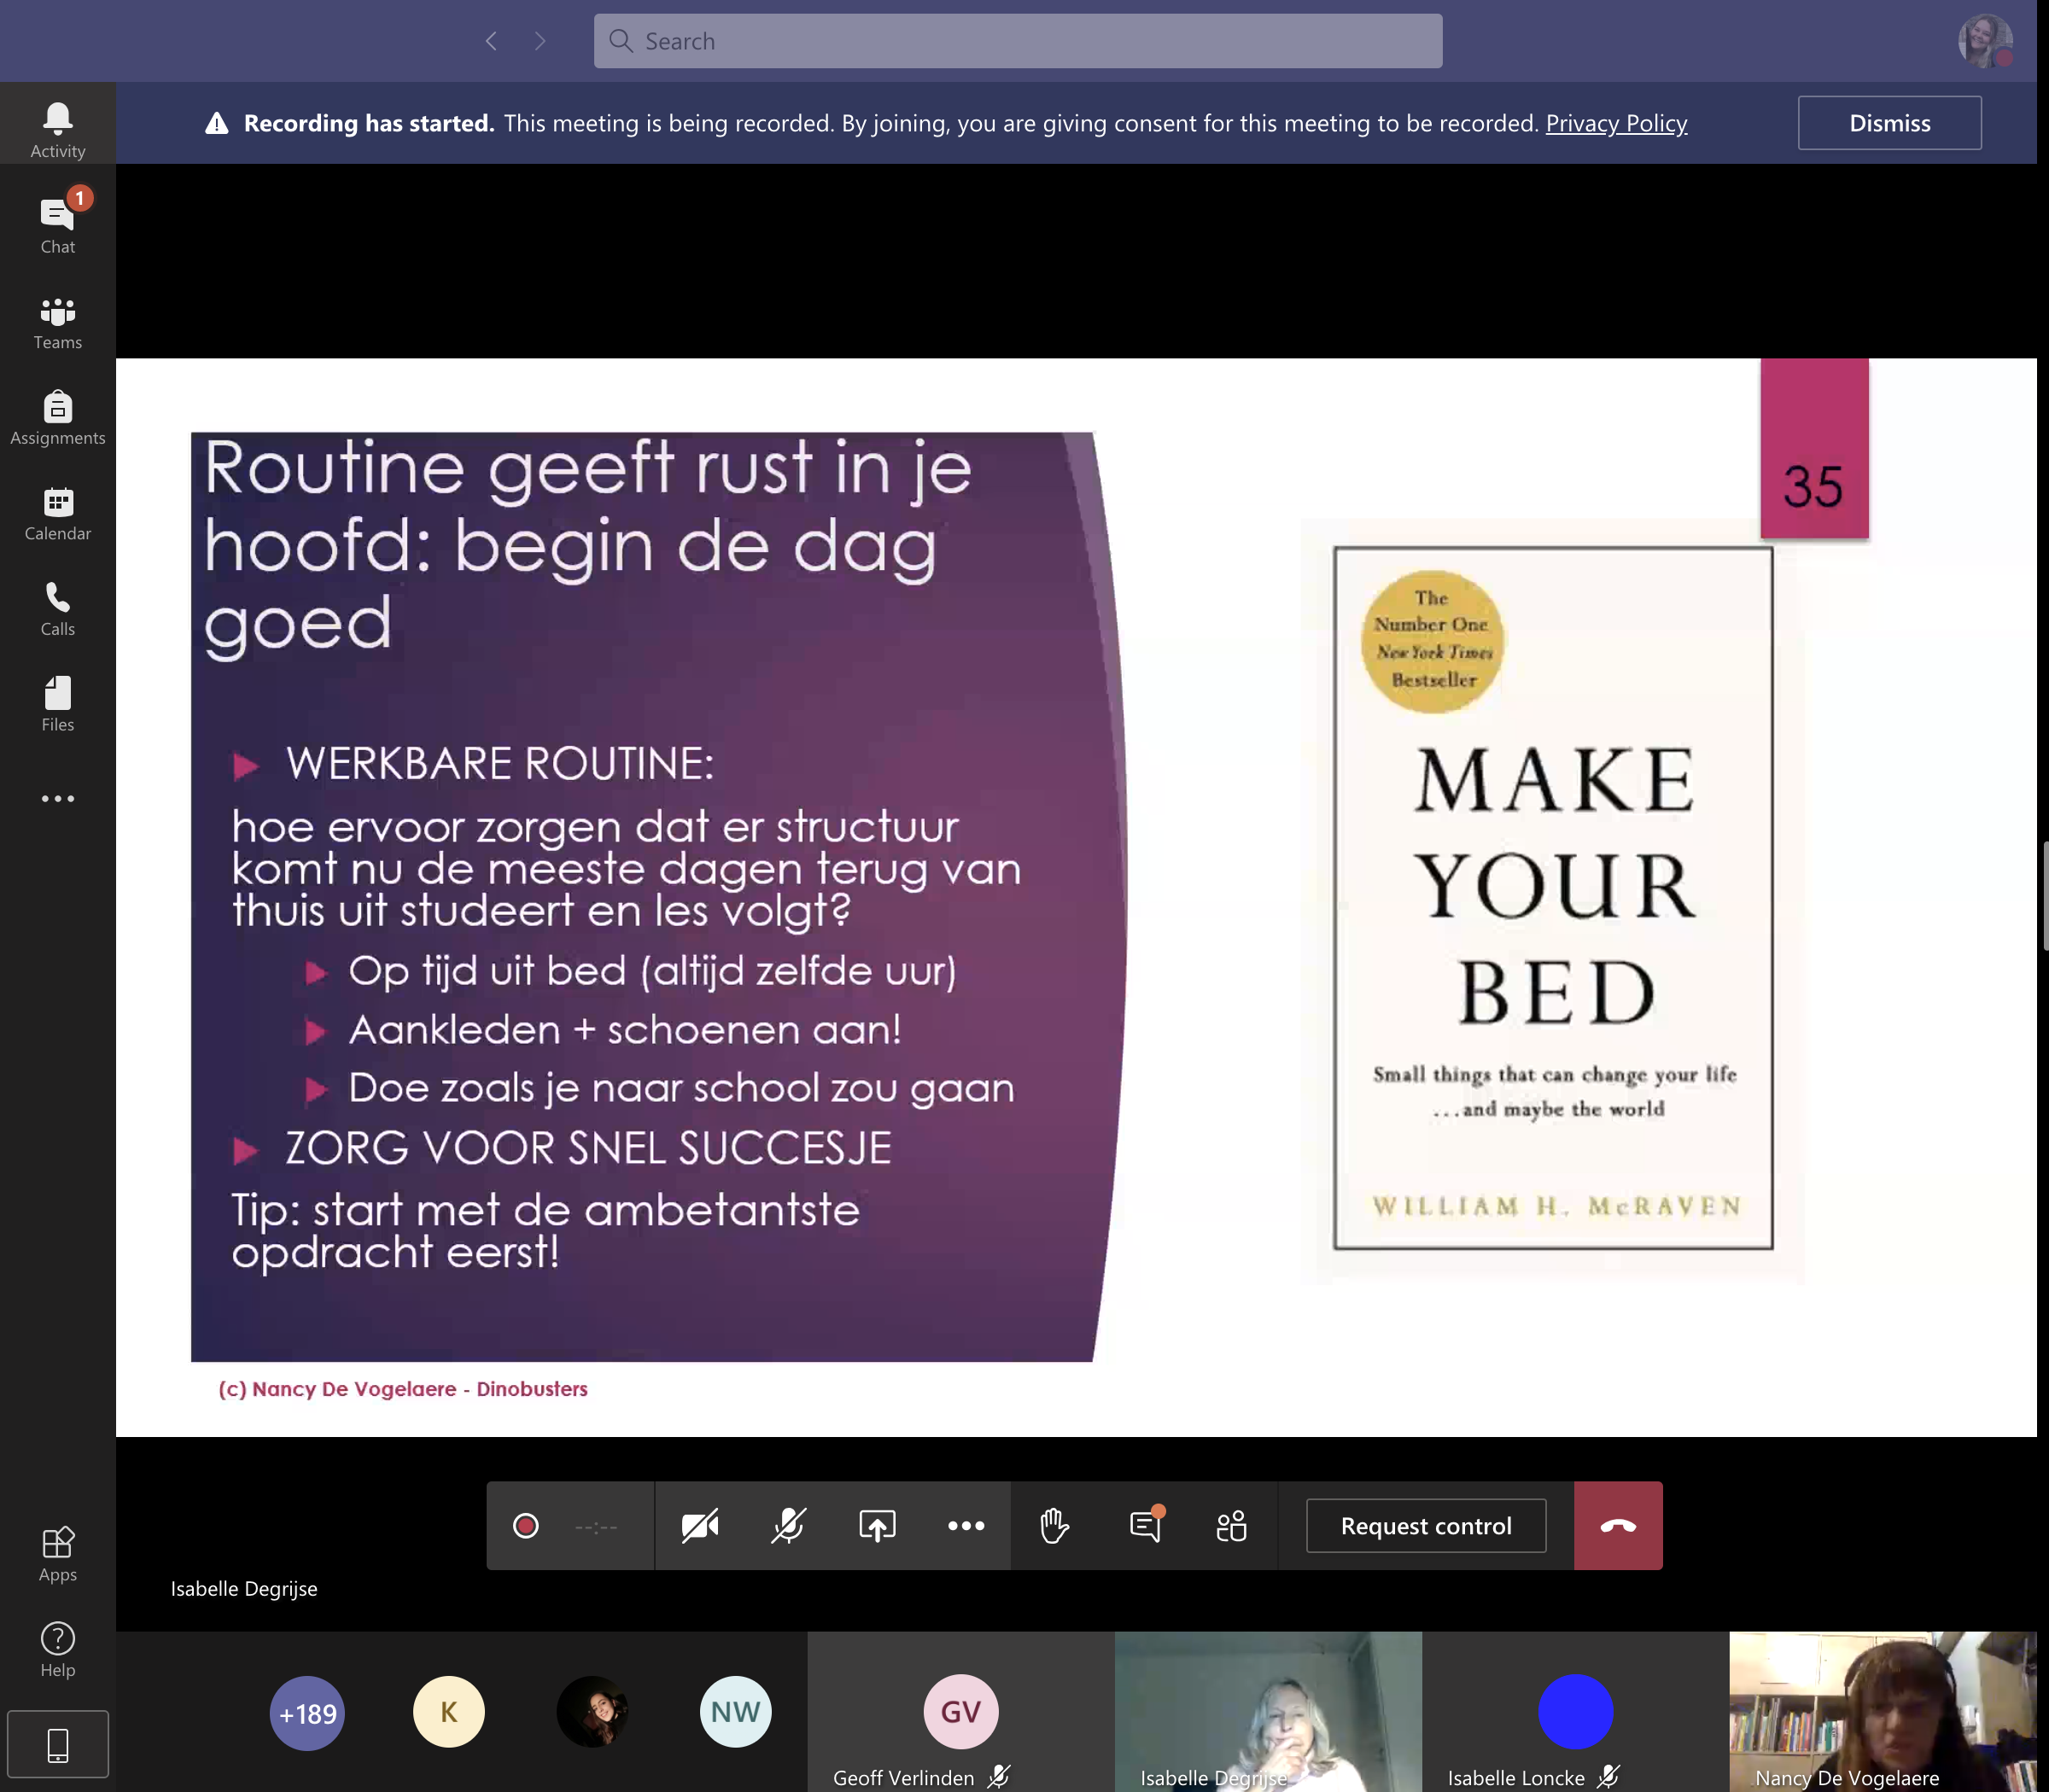Show the participants panel

tap(1232, 1525)
